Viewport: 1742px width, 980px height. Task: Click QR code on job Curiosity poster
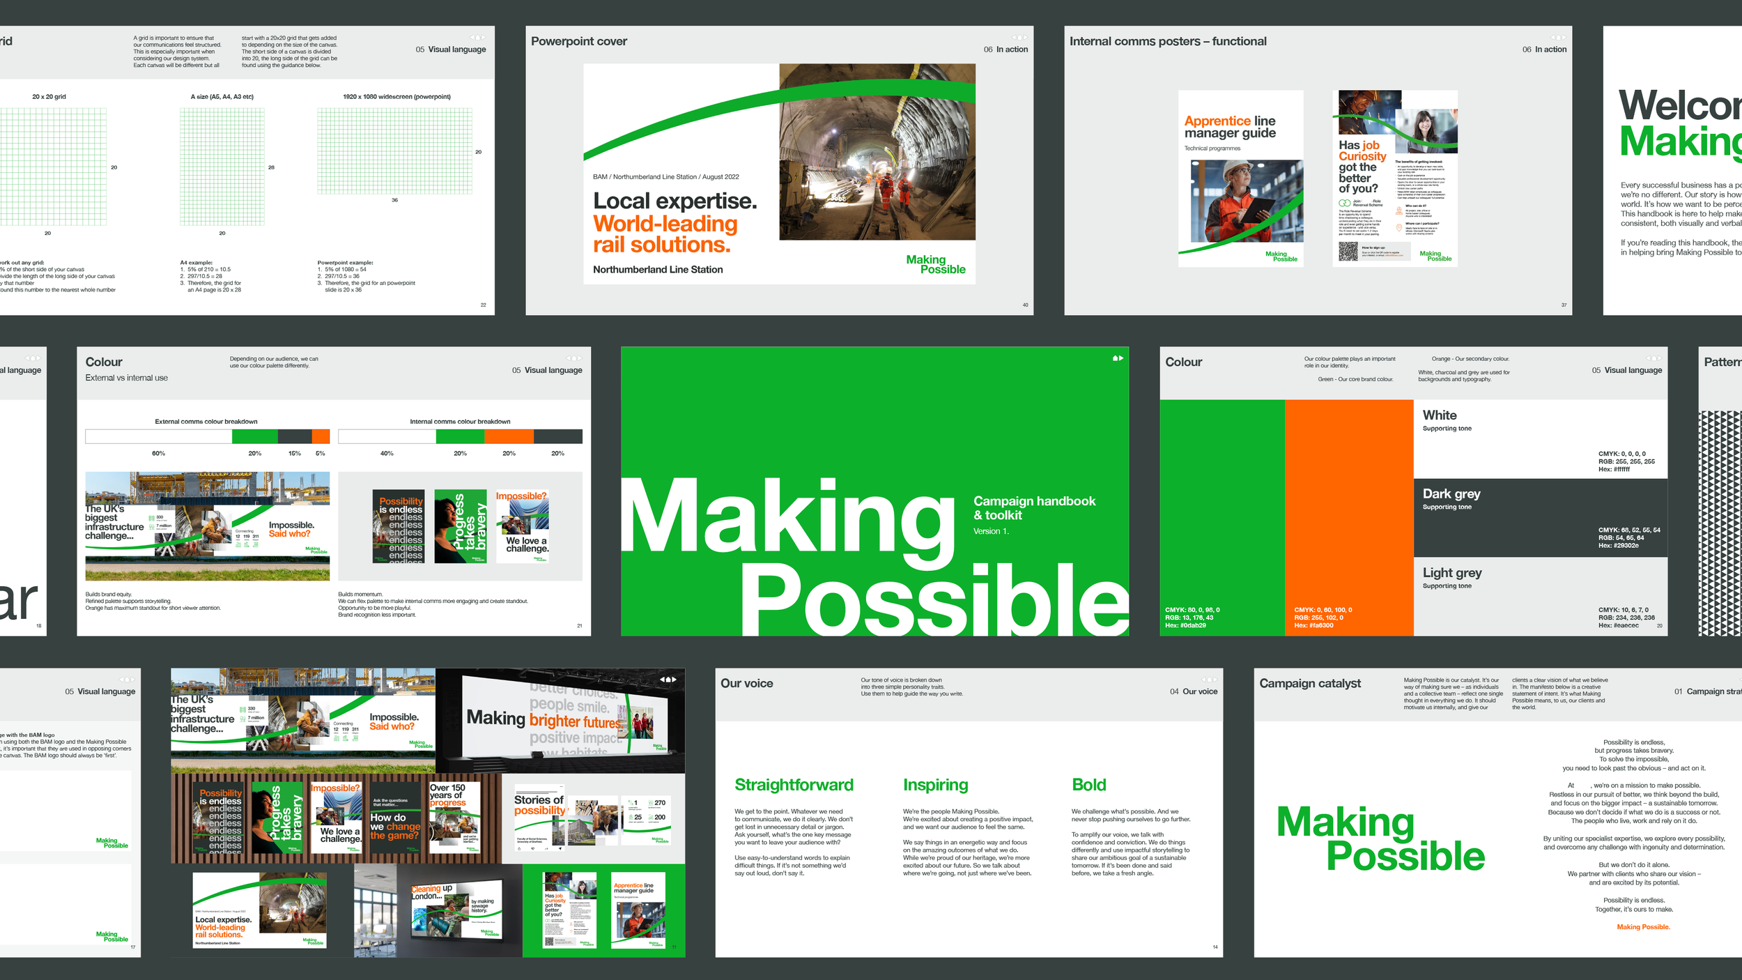1348,251
